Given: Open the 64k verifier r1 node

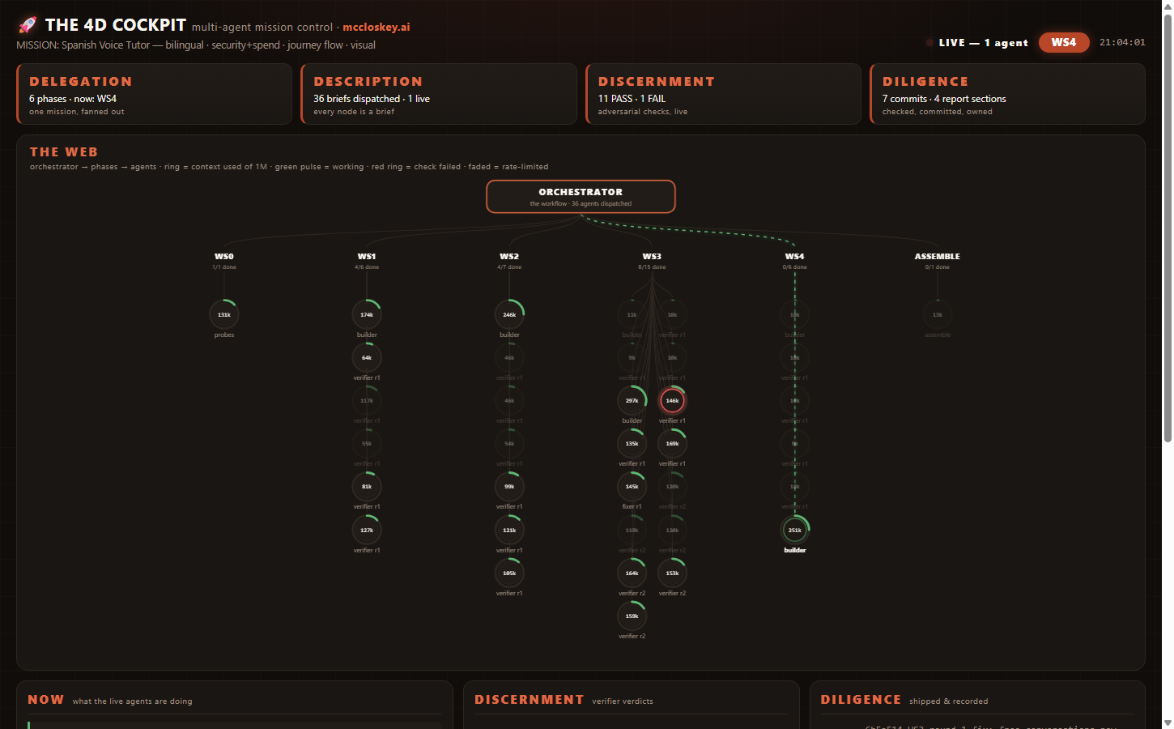Looking at the screenshot, I should point(367,357).
